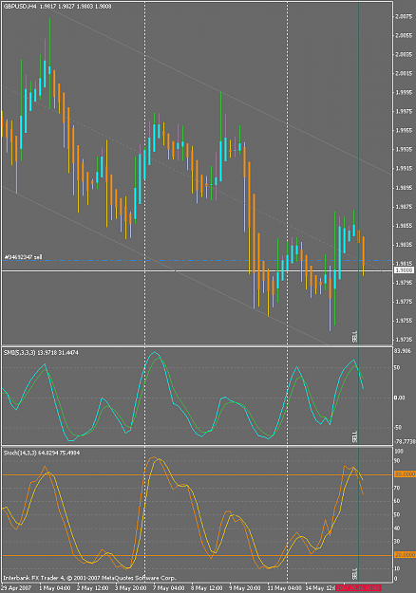Click the Interbank FX Trader 4 copyright text

pos(90,578)
